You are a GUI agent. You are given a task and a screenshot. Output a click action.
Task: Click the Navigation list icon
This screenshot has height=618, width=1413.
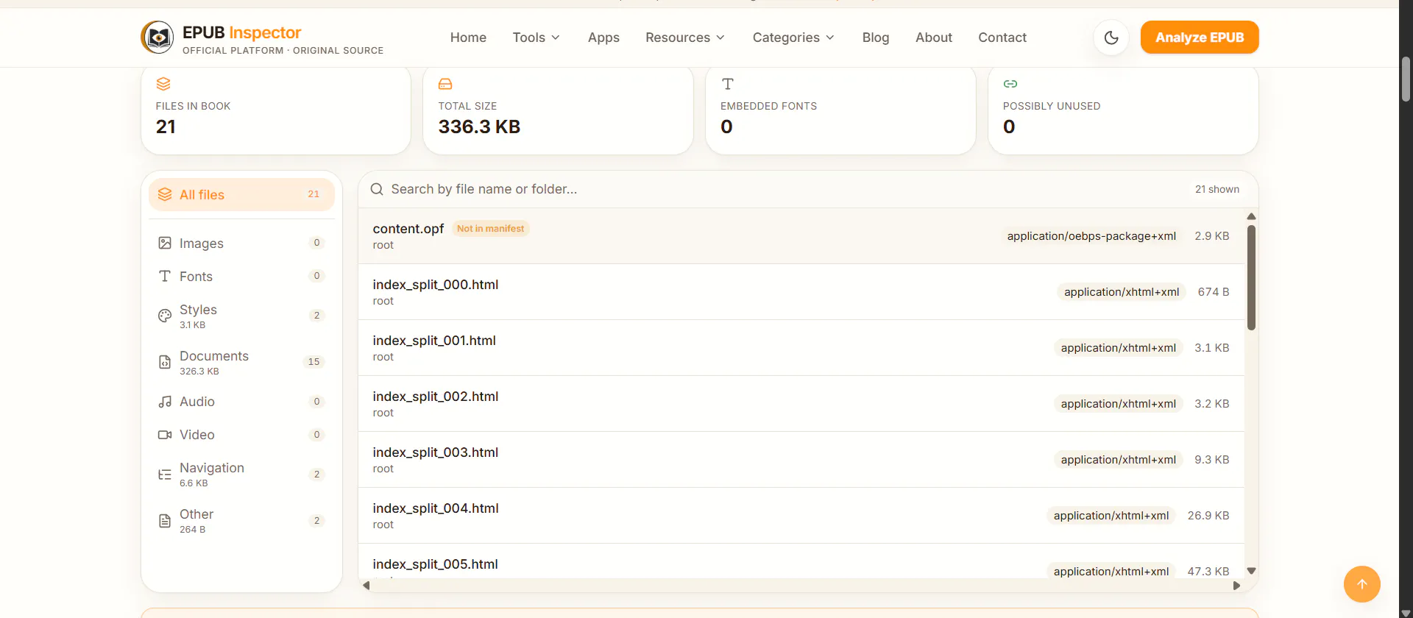point(165,475)
